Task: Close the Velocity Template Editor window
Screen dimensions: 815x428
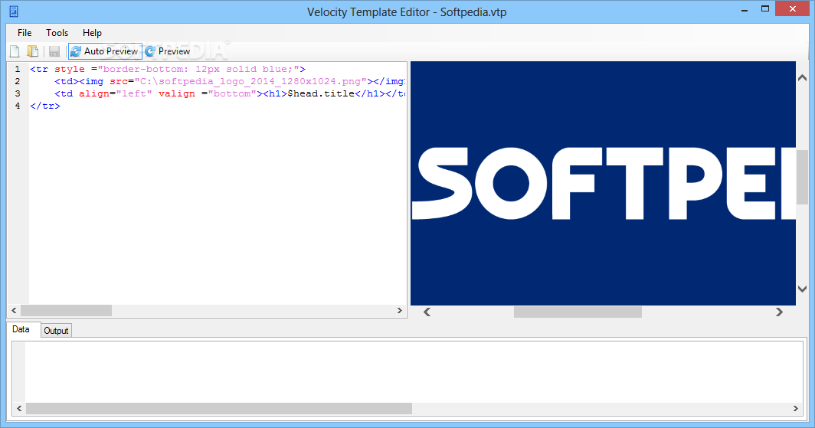Action: click(793, 9)
